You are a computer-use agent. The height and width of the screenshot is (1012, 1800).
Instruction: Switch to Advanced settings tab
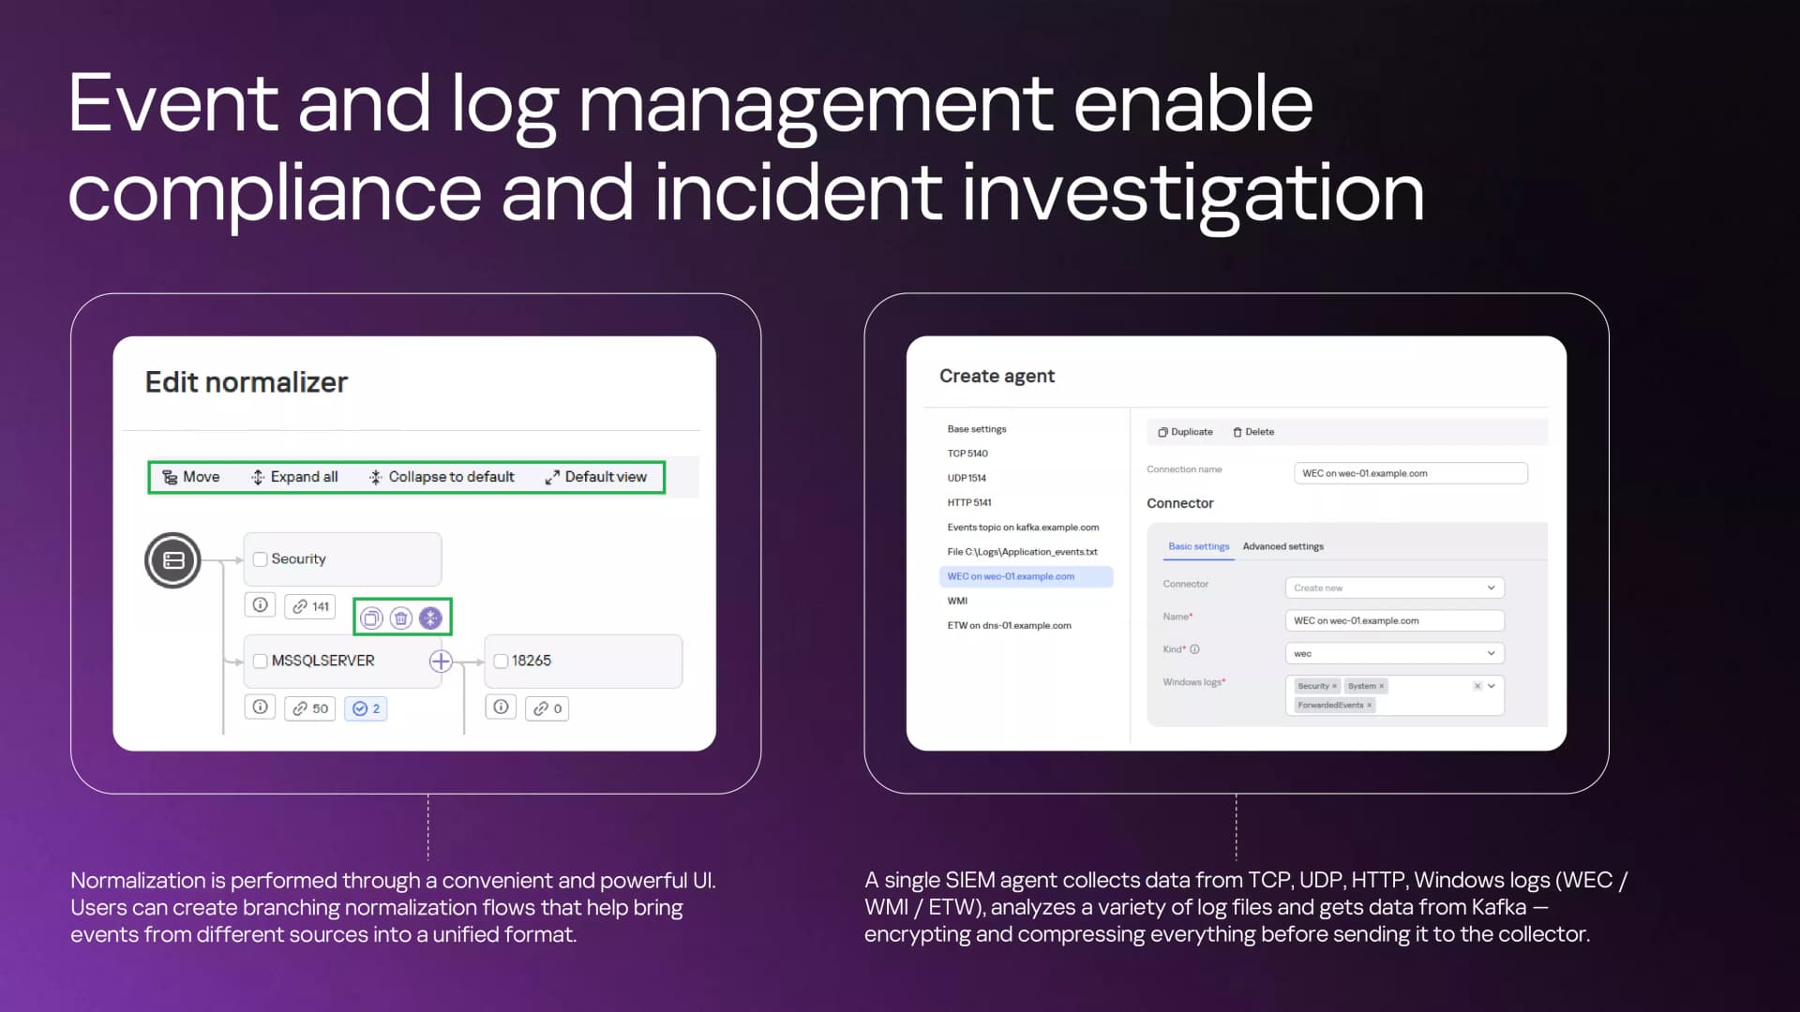pyautogui.click(x=1283, y=546)
